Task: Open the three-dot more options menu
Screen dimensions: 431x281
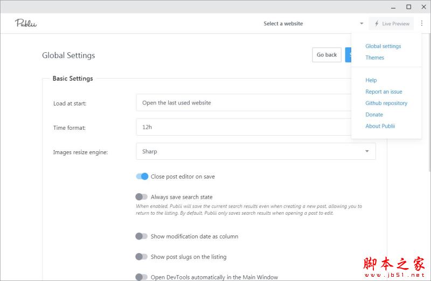Action: pyautogui.click(x=422, y=23)
